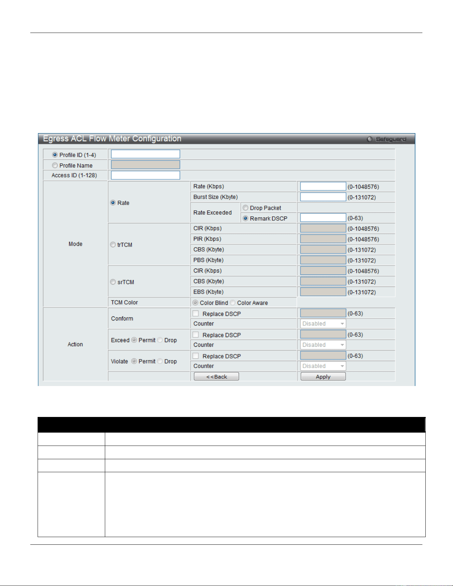The width and height of the screenshot is (453, 586).
Task: Click the <<Back button
Action: click(x=216, y=376)
